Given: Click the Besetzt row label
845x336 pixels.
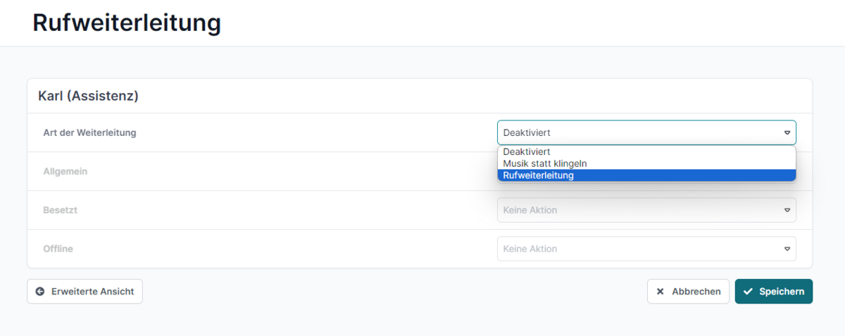Looking at the screenshot, I should [60, 210].
